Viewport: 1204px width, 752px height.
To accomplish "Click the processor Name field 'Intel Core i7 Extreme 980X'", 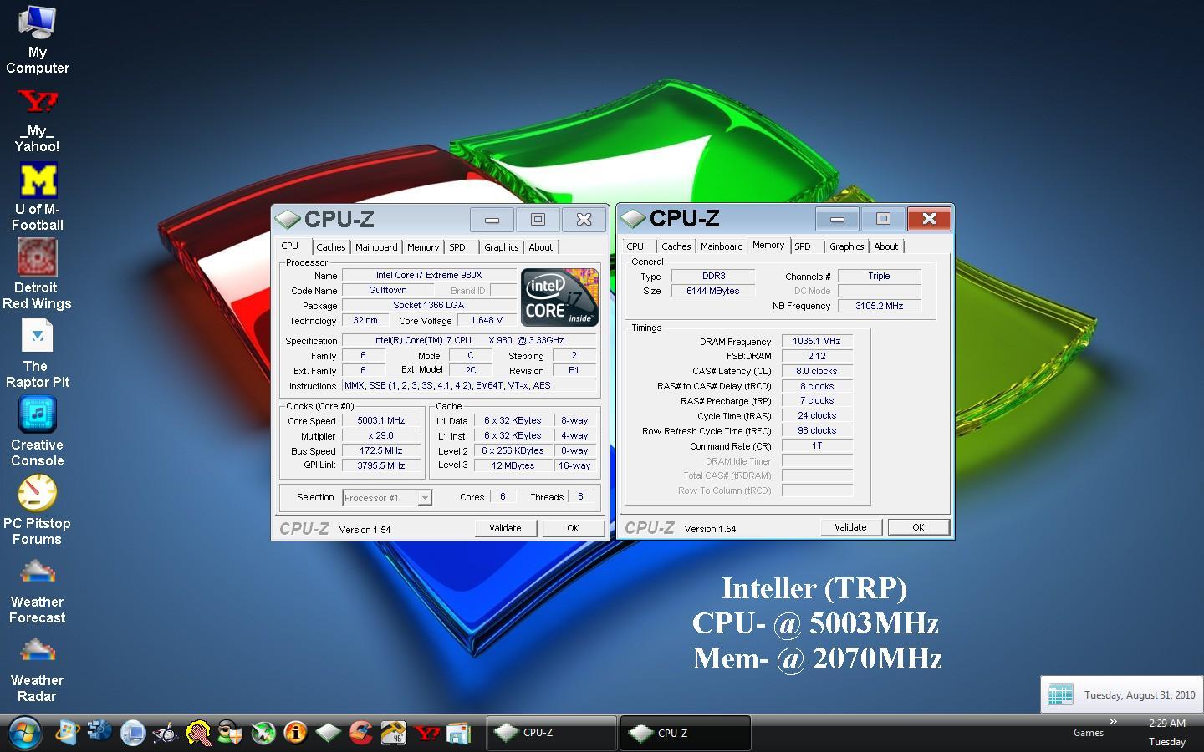I will click(429, 275).
